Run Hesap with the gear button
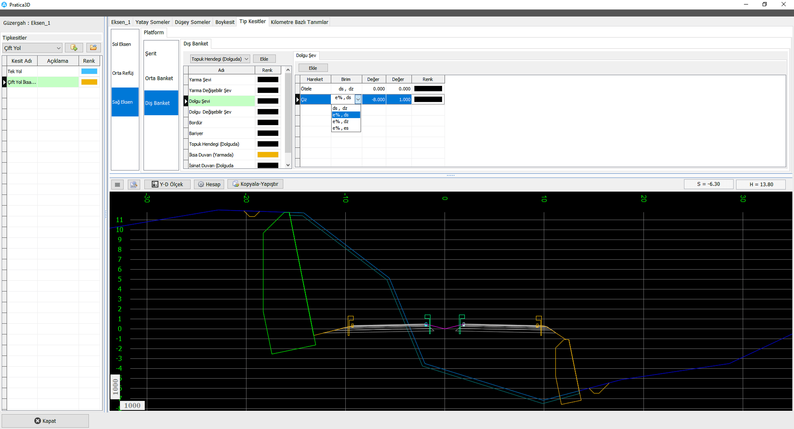794x429 pixels. (x=209, y=185)
